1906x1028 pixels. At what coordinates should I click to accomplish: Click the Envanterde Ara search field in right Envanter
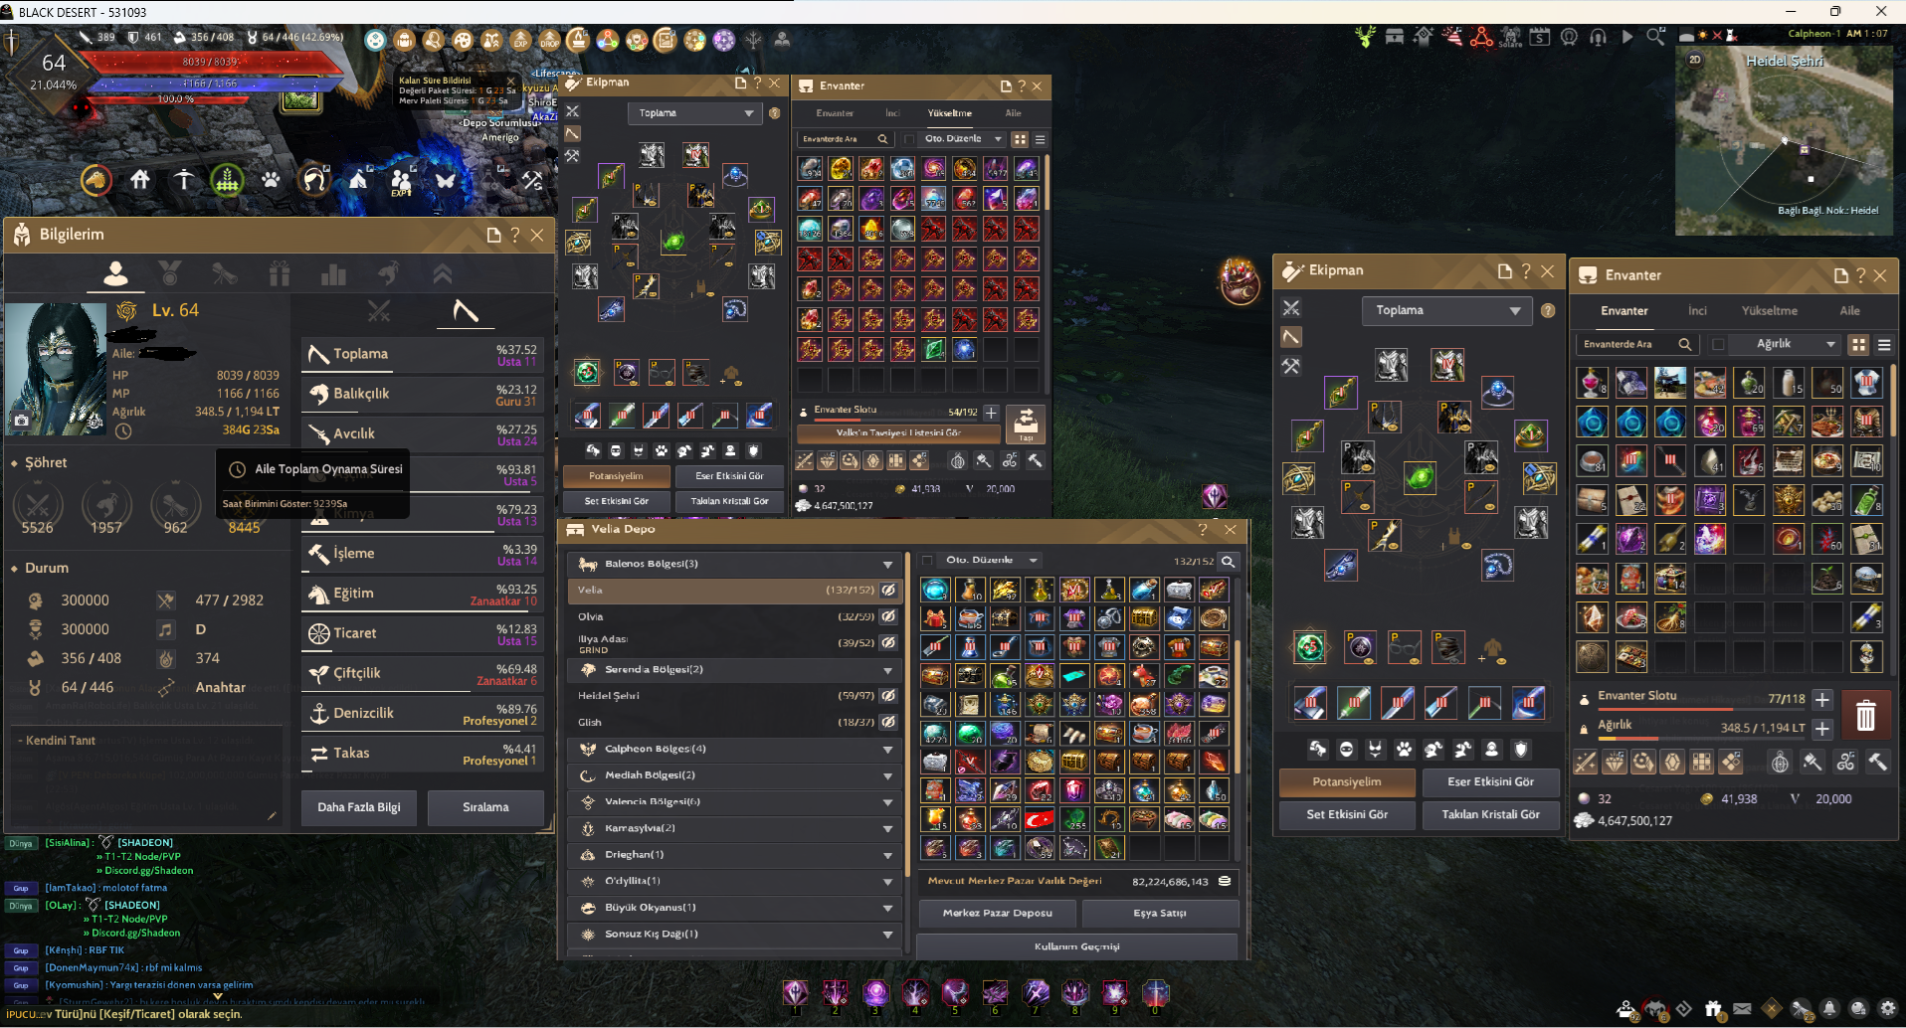1636,344
